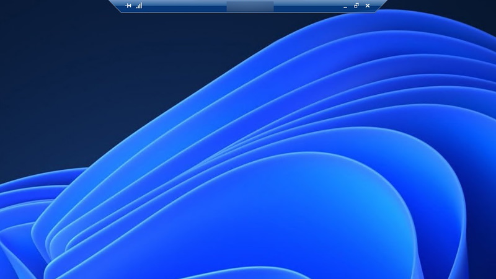This screenshot has width=496, height=279.
Task: Toggle the pin on the connection bar
Action: click(128, 6)
